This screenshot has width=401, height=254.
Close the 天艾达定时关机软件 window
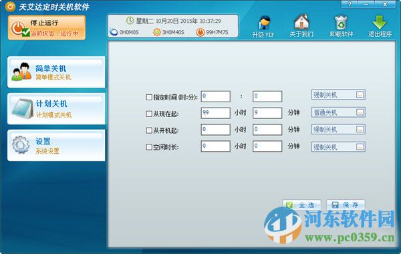tap(385, 5)
